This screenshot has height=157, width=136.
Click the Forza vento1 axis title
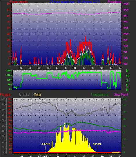click(19, 2)
